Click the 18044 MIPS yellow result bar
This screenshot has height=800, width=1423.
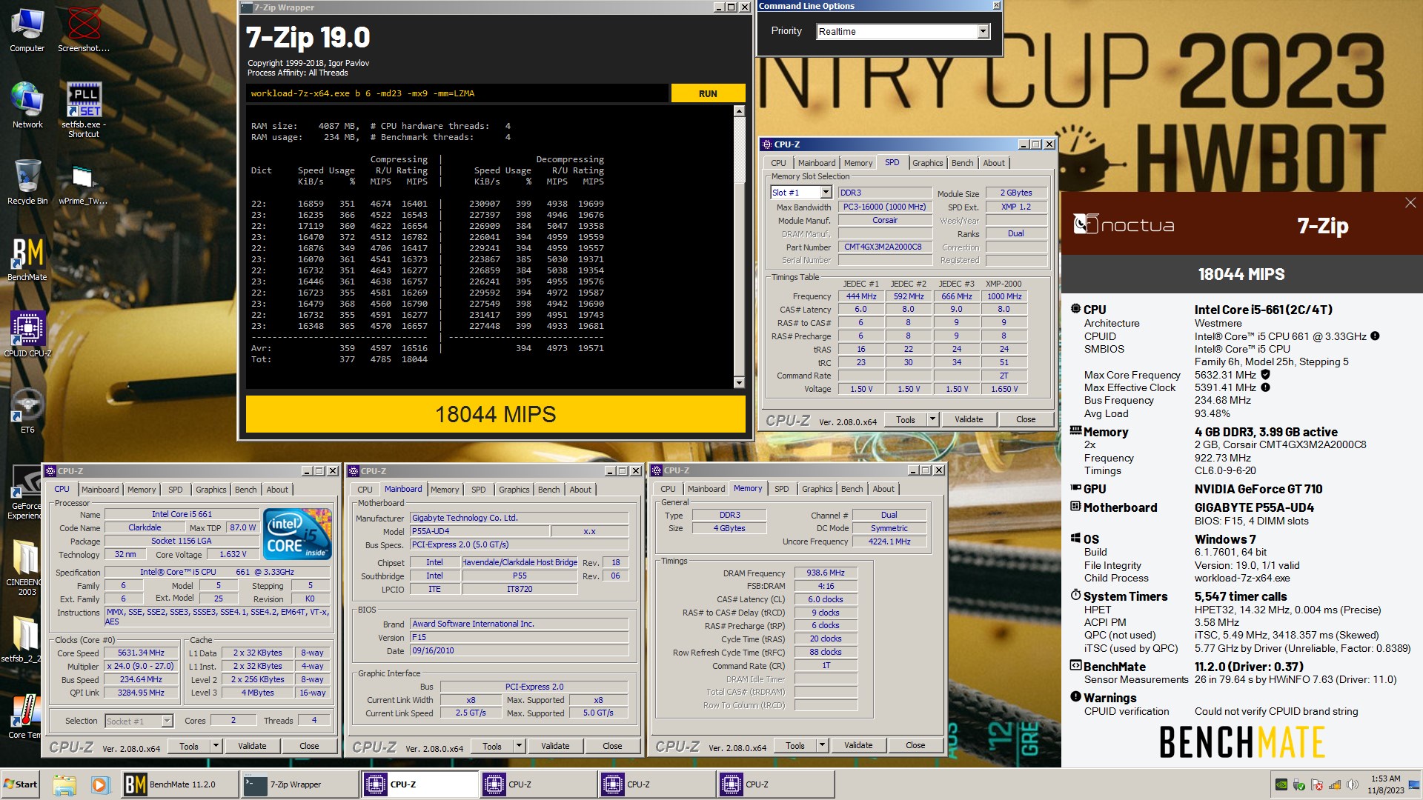point(495,414)
